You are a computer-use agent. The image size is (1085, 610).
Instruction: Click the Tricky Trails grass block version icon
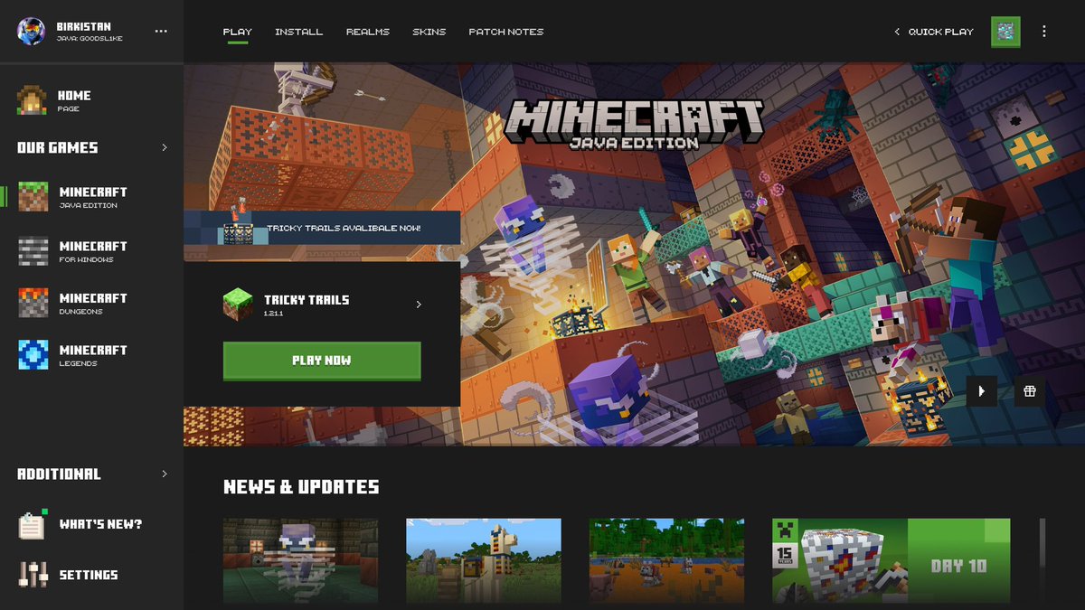coord(239,305)
